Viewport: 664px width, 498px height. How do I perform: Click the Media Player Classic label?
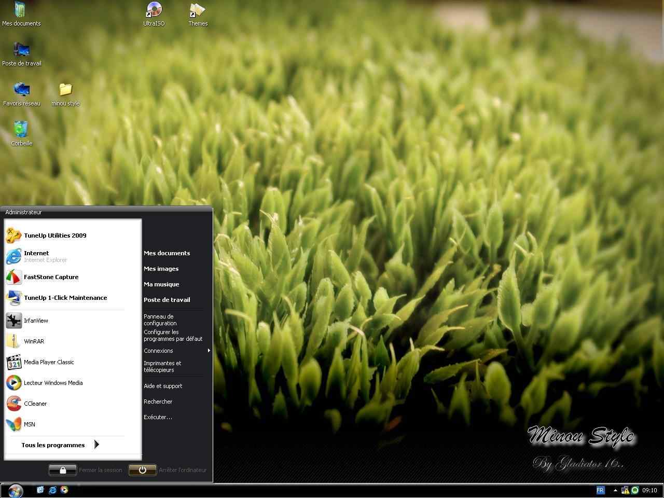49,362
